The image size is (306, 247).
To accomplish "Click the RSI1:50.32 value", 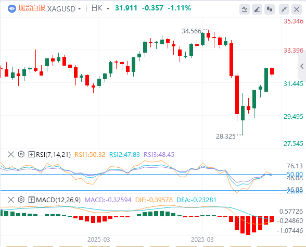I will [90, 155].
